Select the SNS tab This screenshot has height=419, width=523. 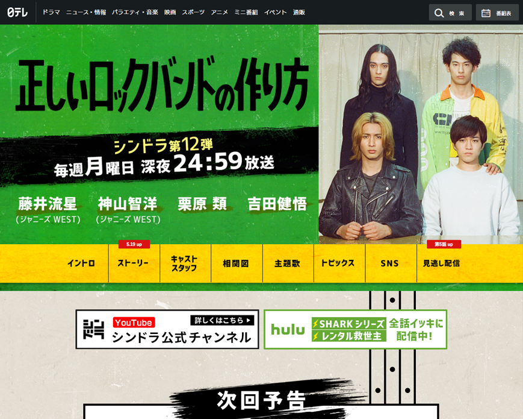390,263
